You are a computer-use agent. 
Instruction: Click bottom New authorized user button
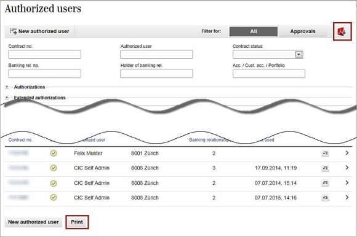pos(33,222)
